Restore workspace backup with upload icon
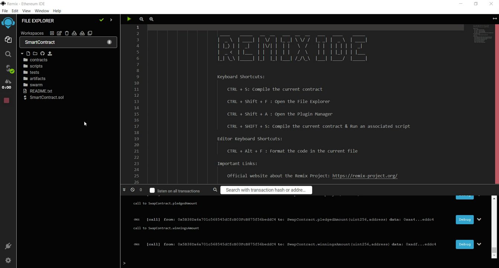Image resolution: width=499 pixels, height=268 pixels. click(82, 33)
